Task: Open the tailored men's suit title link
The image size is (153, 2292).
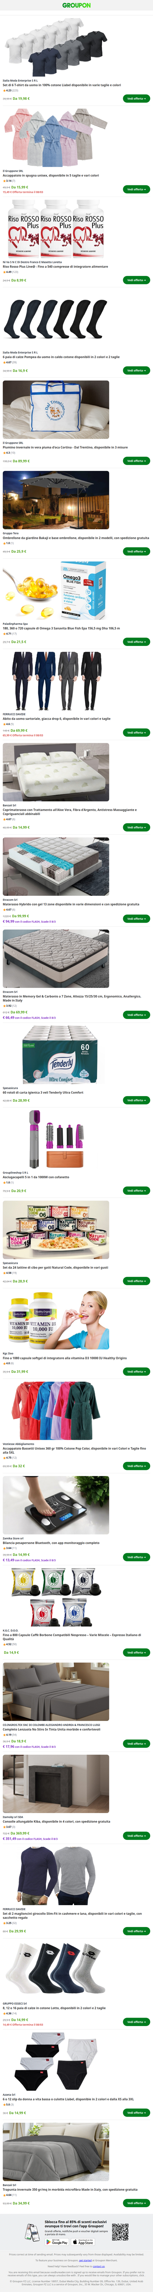Action: [x=57, y=719]
